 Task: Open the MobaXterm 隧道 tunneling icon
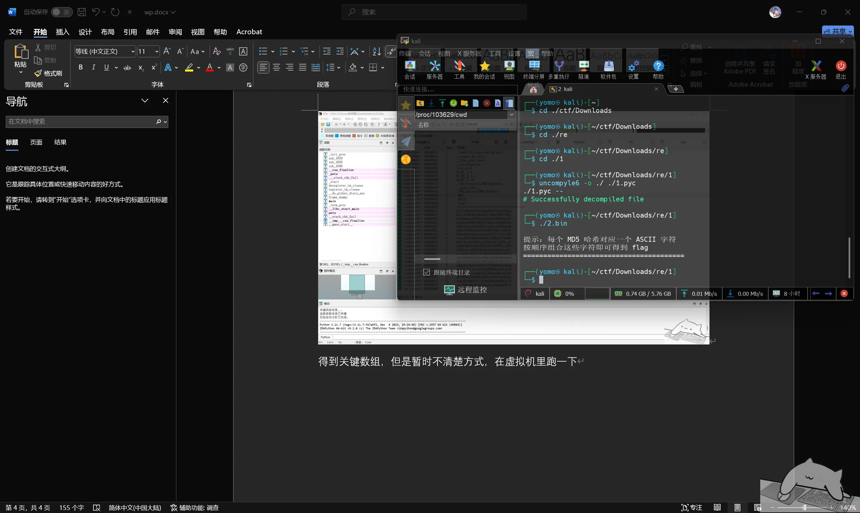point(584,70)
